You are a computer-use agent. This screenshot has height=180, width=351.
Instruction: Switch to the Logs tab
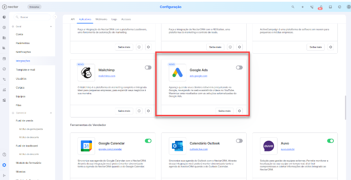pyautogui.click(x=114, y=19)
